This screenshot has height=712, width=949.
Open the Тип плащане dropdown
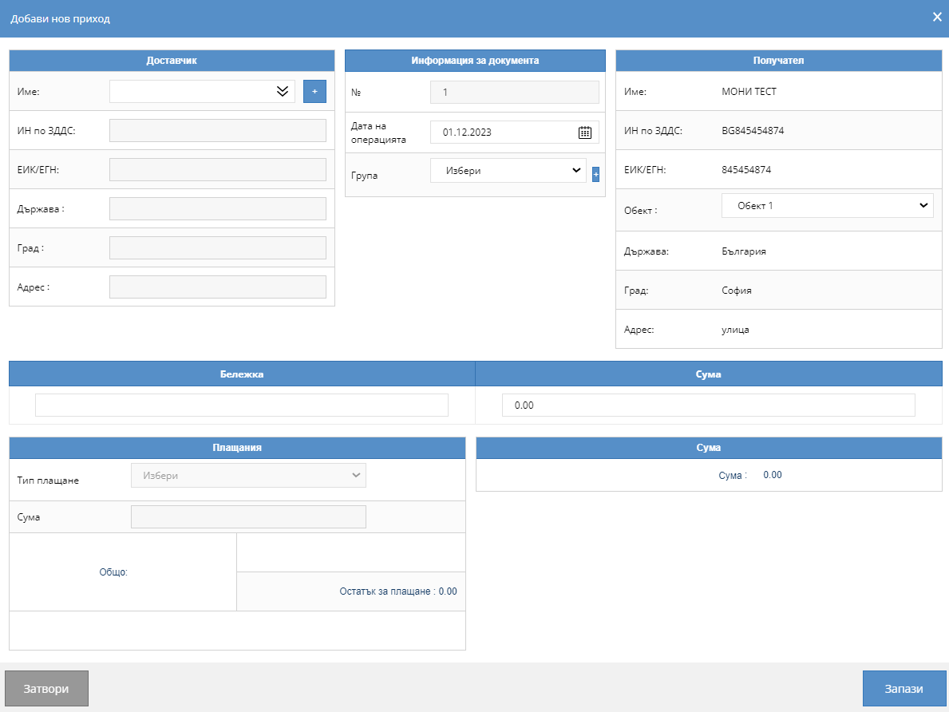click(249, 475)
